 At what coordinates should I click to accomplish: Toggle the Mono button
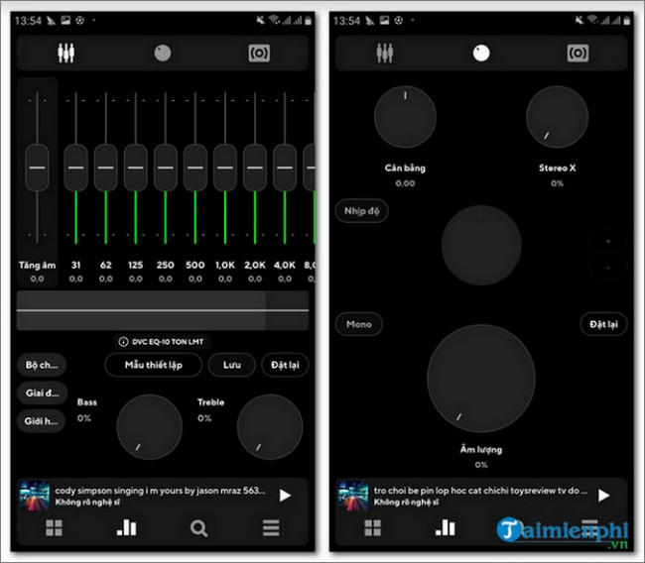click(x=358, y=324)
